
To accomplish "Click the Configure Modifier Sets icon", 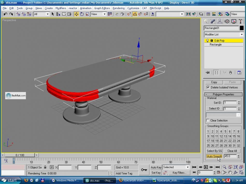I will (x=239, y=73).
